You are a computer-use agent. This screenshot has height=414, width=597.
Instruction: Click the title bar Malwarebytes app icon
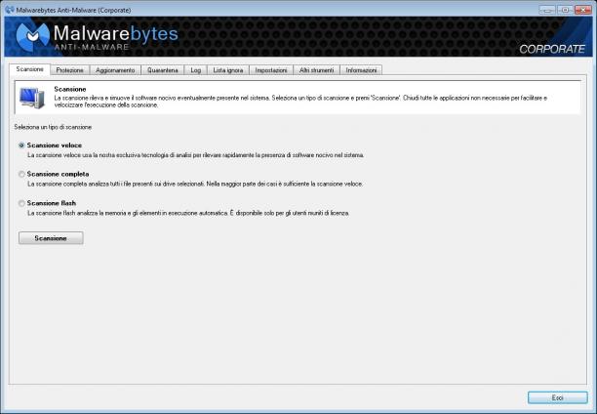10,10
